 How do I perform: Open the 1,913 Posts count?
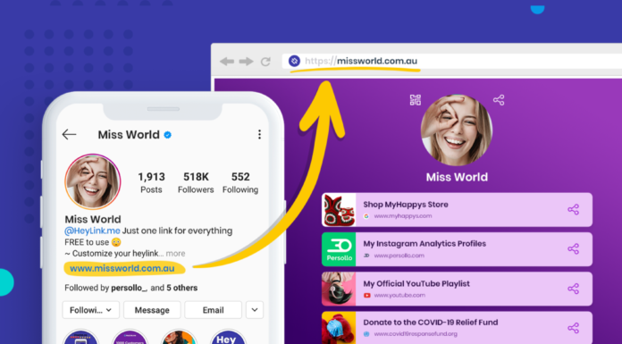click(x=151, y=182)
